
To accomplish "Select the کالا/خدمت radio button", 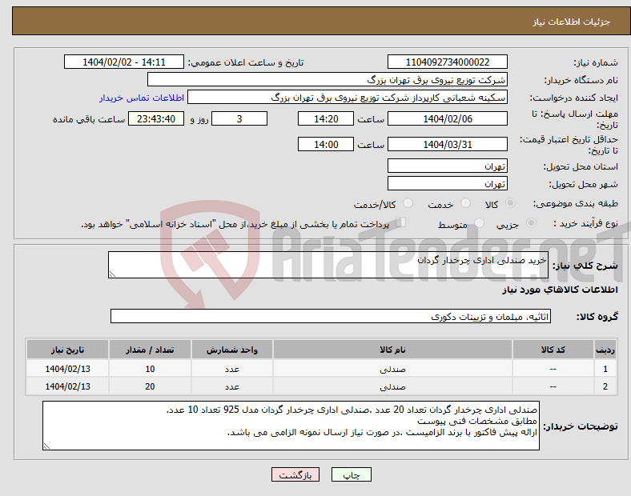I will click(408, 203).
